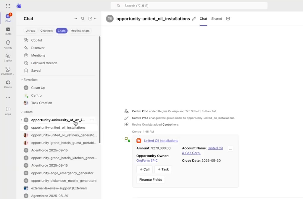Filter by Channels
303x199 pixels.
(46, 31)
